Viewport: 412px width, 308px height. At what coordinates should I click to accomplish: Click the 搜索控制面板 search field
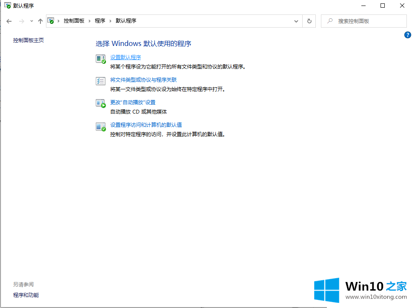pyautogui.click(x=363, y=21)
